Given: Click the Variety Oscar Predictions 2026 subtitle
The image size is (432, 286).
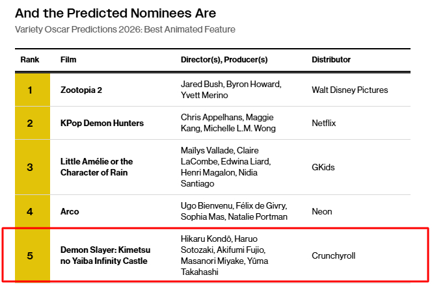Looking at the screenshot, I should [125, 29].
